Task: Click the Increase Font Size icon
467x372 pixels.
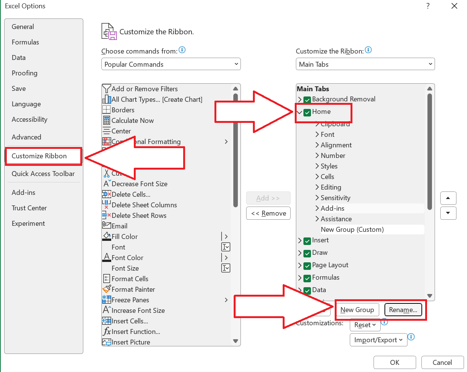Action: (107, 310)
